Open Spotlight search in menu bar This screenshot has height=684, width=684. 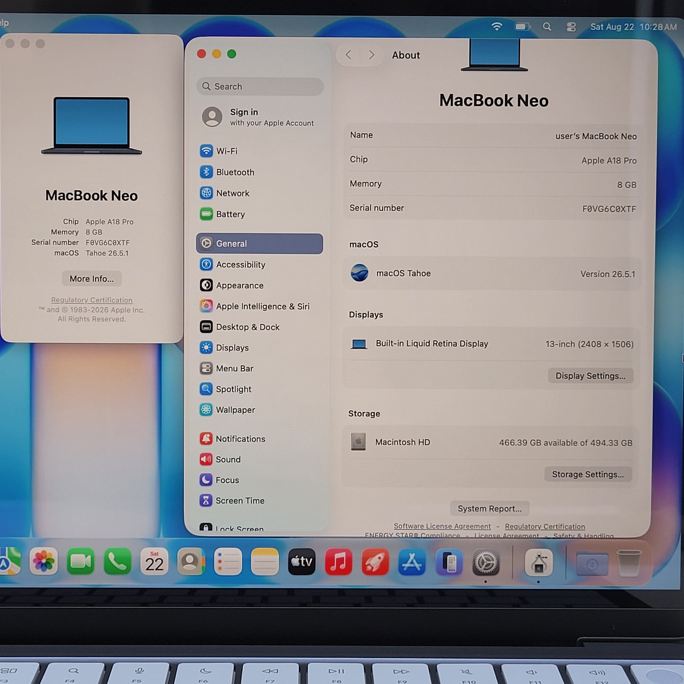(x=547, y=27)
